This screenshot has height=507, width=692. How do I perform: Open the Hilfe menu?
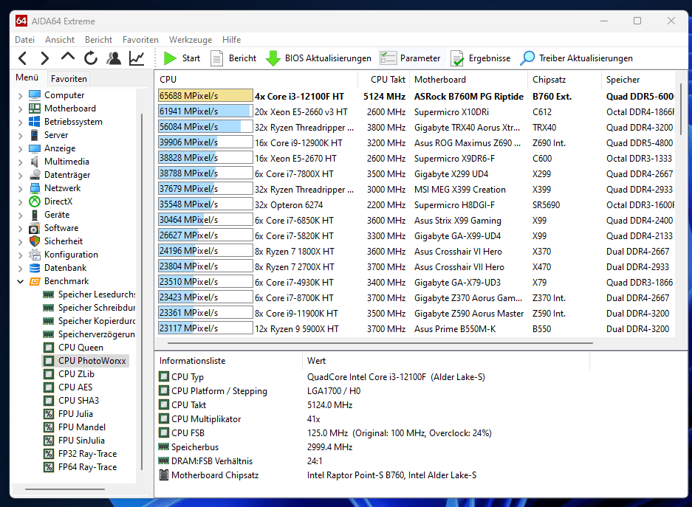pos(231,40)
